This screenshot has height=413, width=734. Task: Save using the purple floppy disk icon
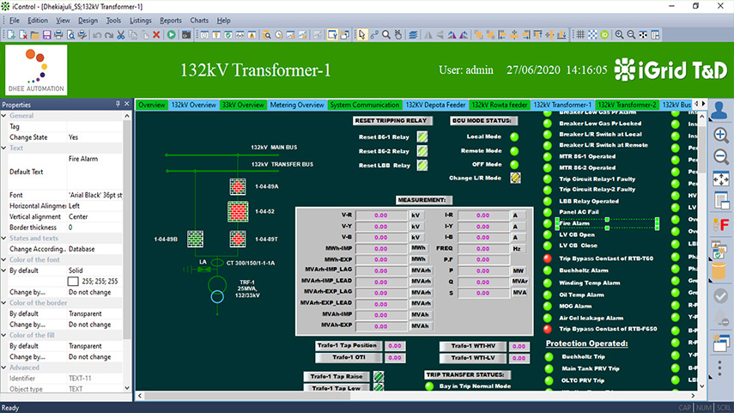(47, 34)
